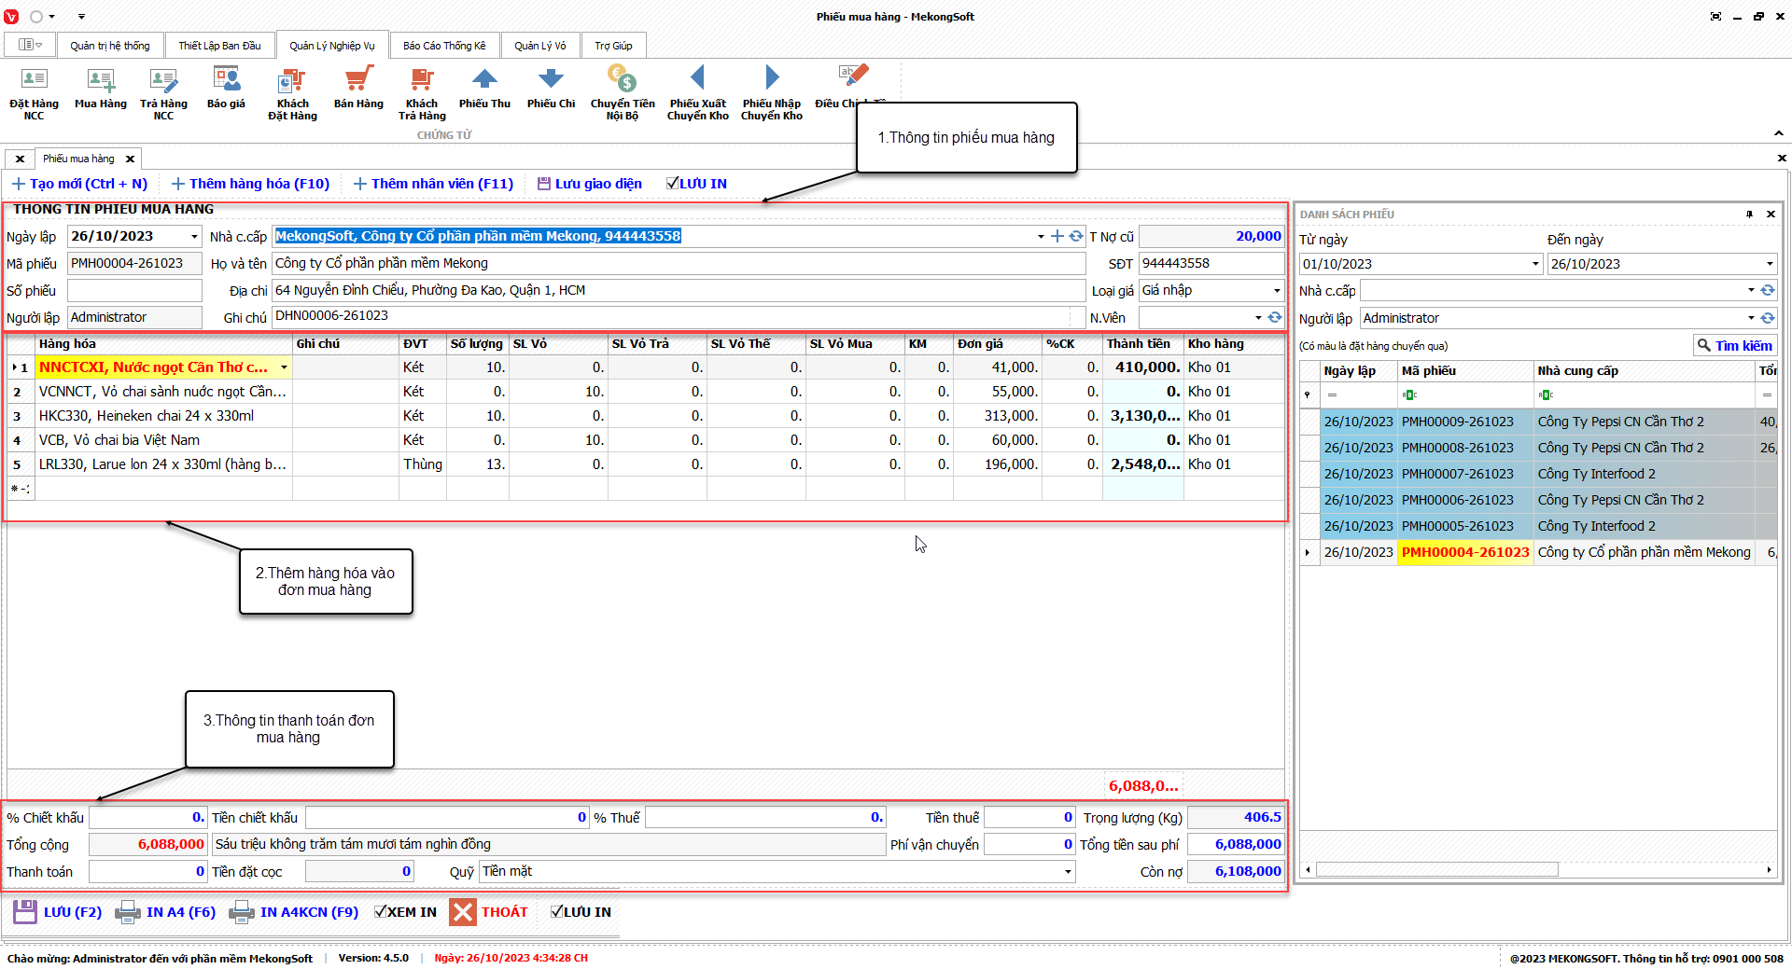Expand the Quỹ Tiền mặt dropdown
Viewport: 1792px width, 969px height.
[1068, 872]
